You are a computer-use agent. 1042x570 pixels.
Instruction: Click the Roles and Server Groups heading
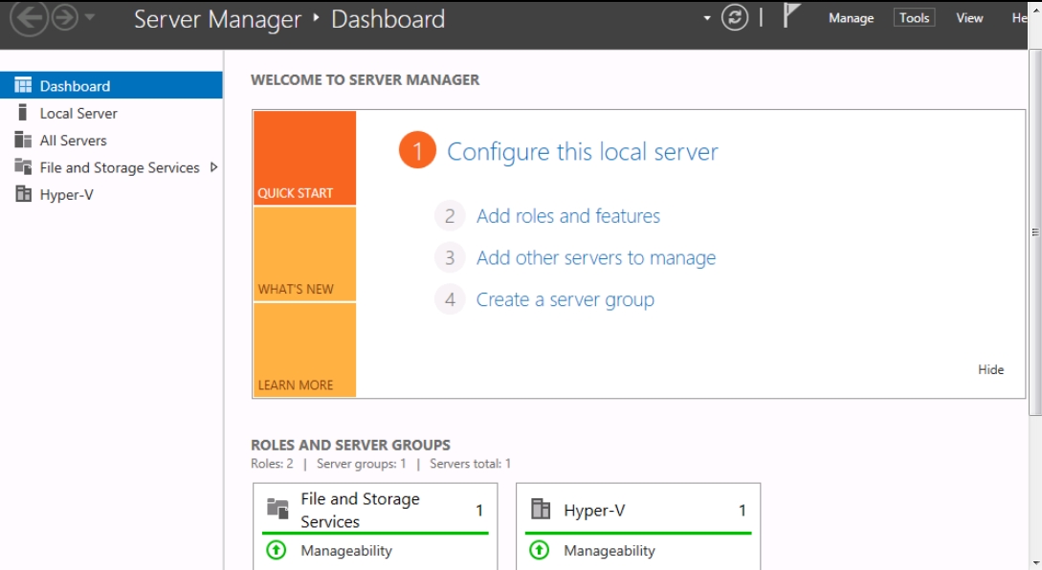point(350,445)
